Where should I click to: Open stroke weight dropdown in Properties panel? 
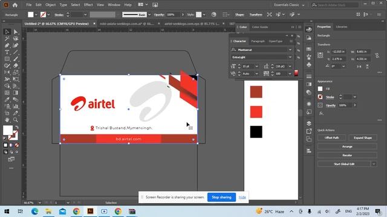(x=355, y=97)
